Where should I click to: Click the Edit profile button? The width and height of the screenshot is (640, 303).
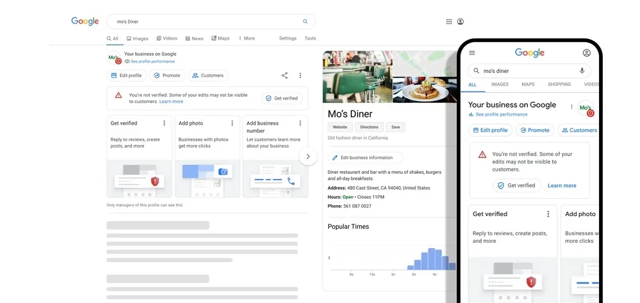click(125, 75)
